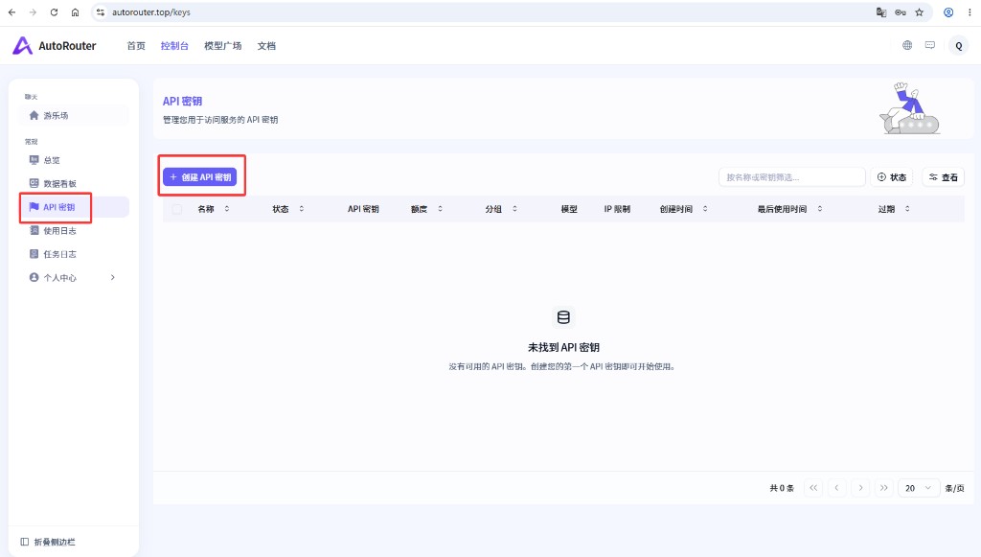Open 模型广场 in top navigation
981x557 pixels.
tap(222, 46)
